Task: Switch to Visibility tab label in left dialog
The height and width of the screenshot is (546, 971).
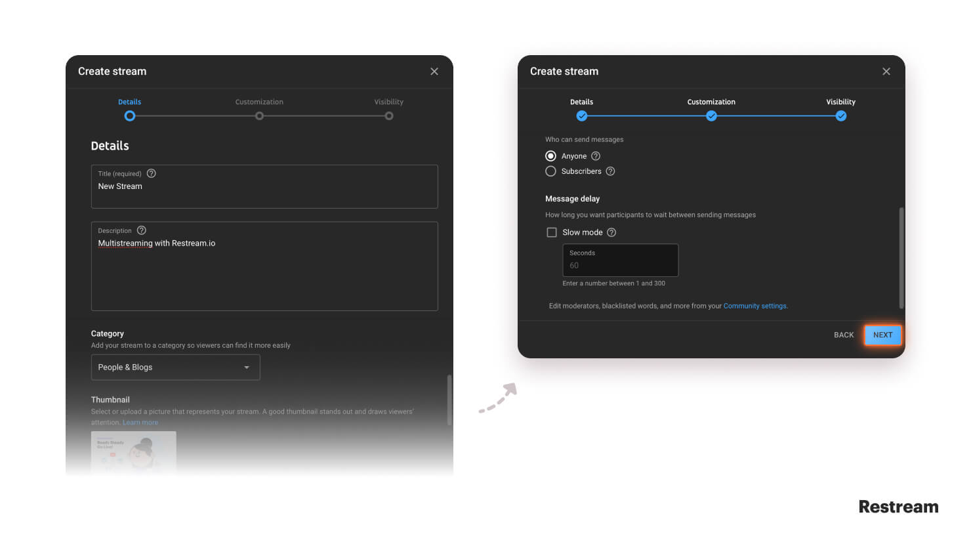Action: (x=389, y=102)
